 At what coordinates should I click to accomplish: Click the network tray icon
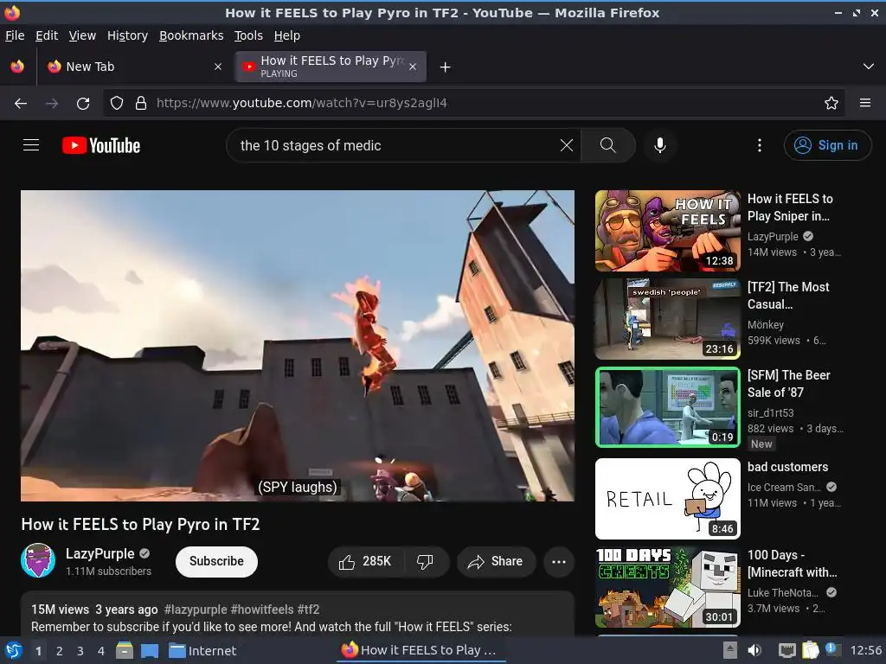786,650
